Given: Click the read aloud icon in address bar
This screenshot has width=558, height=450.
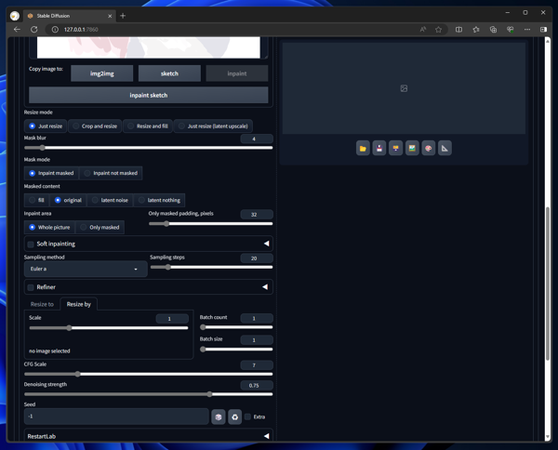Looking at the screenshot, I should (423, 30).
